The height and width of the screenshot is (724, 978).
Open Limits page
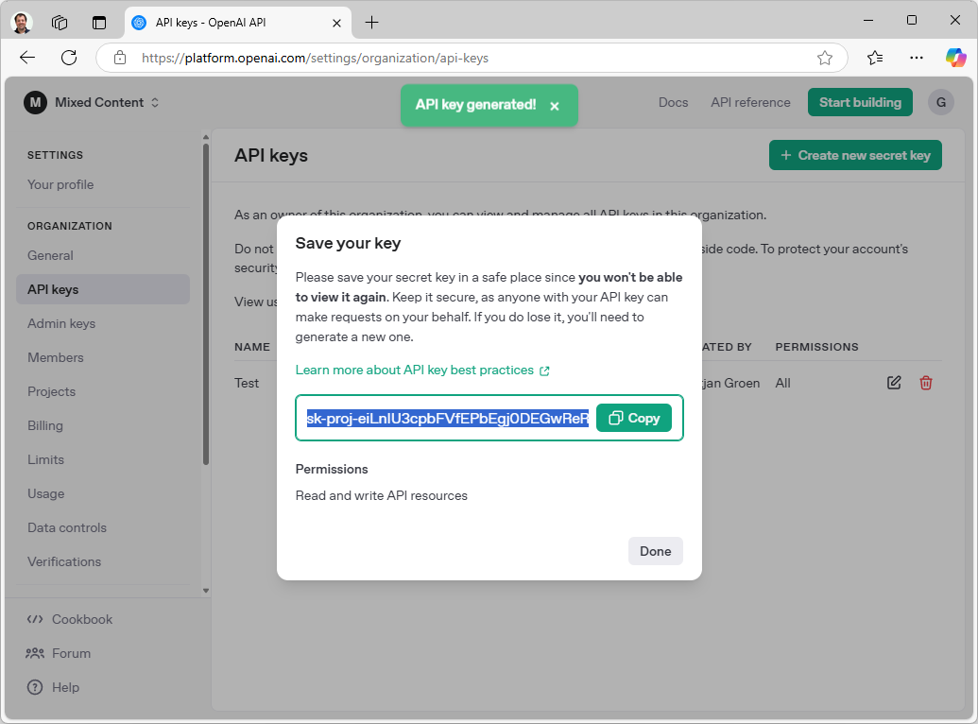45,459
